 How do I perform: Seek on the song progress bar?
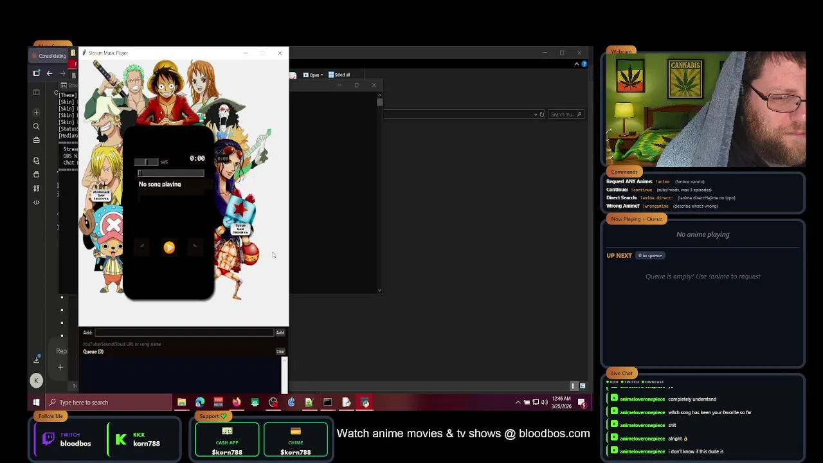click(171, 173)
